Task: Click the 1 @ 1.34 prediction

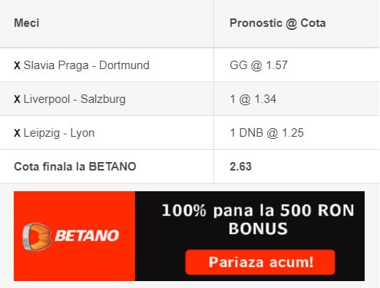Action: [253, 99]
